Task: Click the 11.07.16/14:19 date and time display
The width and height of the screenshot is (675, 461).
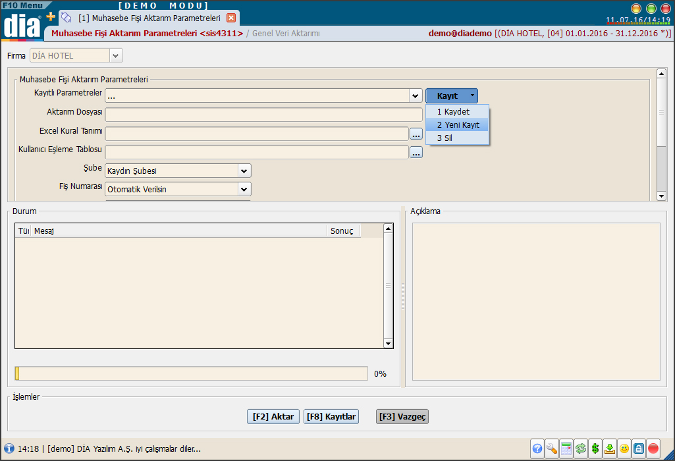Action: coord(638,20)
